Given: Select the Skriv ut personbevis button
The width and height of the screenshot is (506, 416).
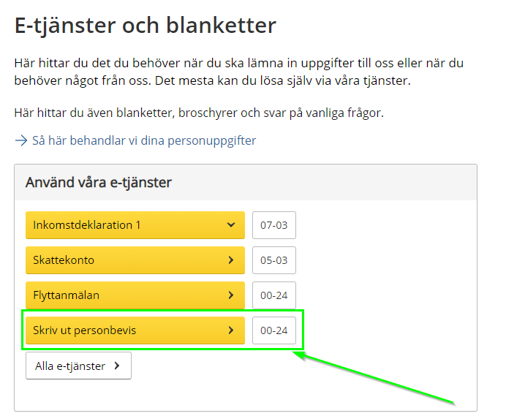Looking at the screenshot, I should [86, 330].
